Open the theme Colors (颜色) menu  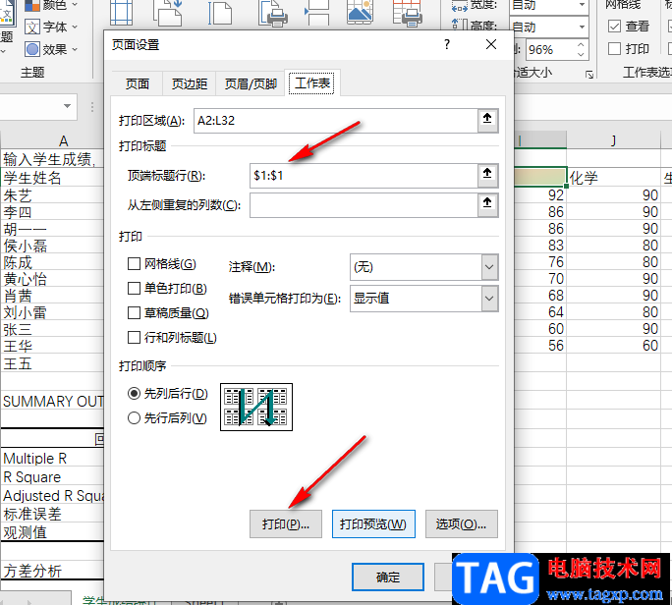[x=50, y=4]
